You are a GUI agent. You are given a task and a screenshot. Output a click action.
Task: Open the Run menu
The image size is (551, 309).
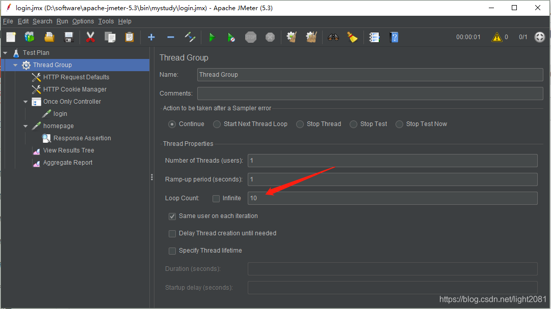(62, 21)
